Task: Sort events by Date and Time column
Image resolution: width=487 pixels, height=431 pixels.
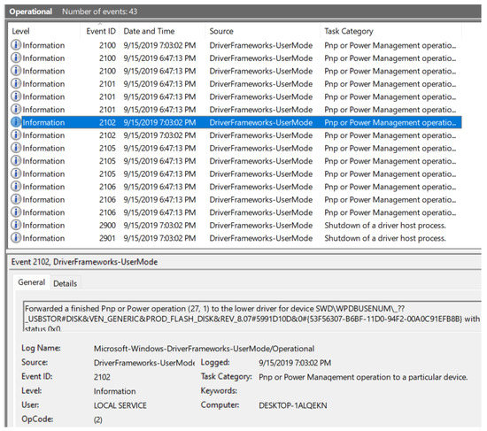Action: pyautogui.click(x=149, y=31)
